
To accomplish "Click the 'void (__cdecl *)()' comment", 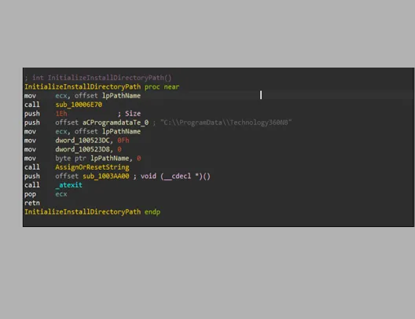I will [175, 176].
